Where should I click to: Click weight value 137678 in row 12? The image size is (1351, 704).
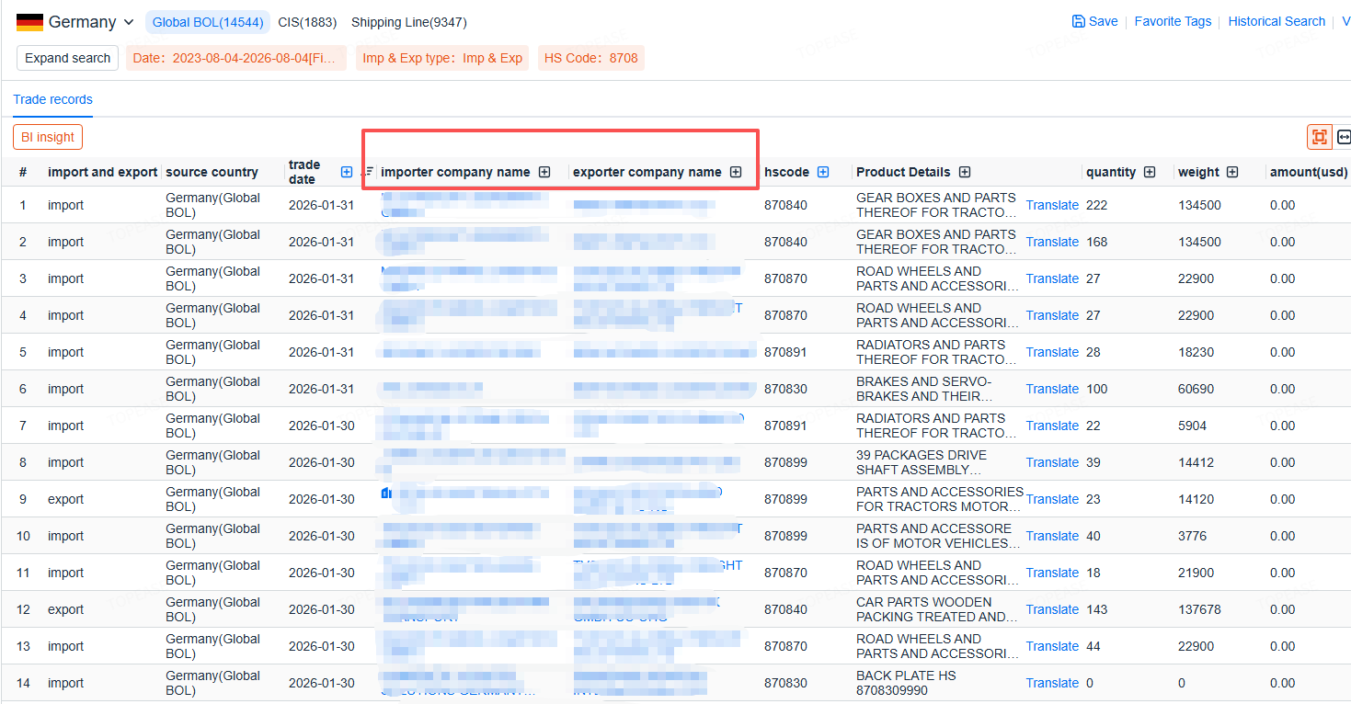pos(1199,609)
